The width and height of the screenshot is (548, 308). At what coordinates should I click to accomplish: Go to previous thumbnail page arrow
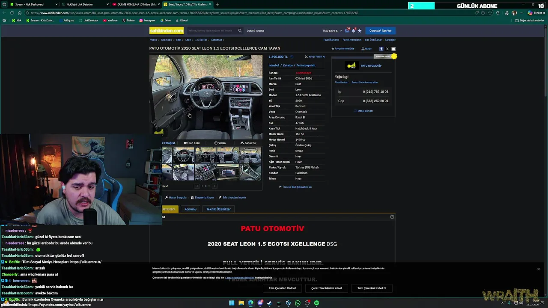pyautogui.click(x=197, y=186)
